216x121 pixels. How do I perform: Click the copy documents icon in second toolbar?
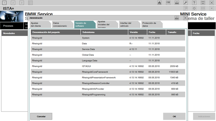tap(186, 8)
